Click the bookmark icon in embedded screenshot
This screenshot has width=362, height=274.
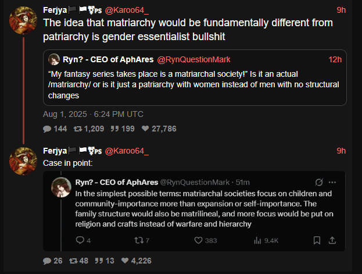pyautogui.click(x=317, y=240)
